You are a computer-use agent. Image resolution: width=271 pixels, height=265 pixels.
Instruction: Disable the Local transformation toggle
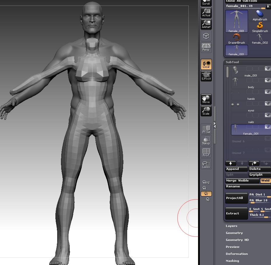[206, 65]
